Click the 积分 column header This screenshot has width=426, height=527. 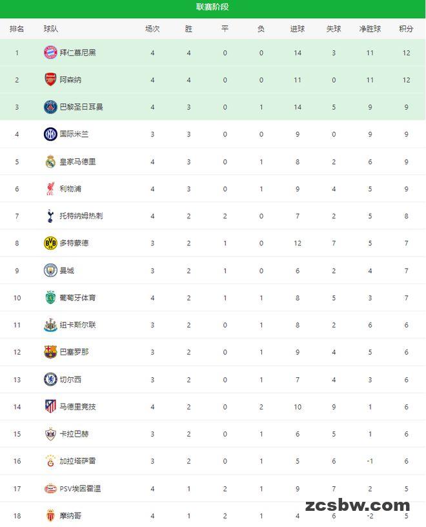(406, 29)
